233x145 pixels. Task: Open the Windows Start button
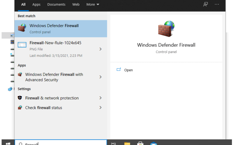pyautogui.click(x=8, y=143)
